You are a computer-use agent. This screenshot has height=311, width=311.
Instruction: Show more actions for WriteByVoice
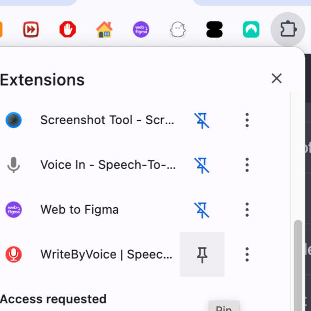[x=247, y=255]
